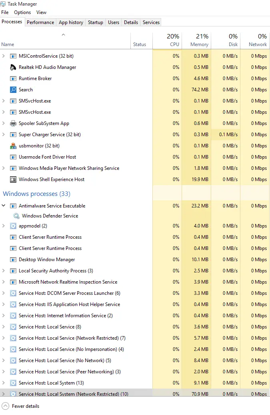Open the Options menu

pos(22,12)
